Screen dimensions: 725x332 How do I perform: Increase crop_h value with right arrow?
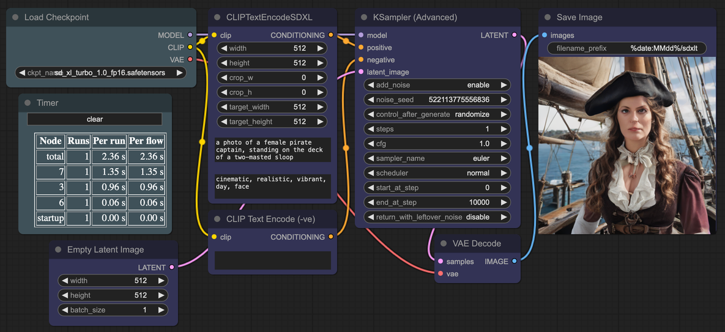[320, 92]
